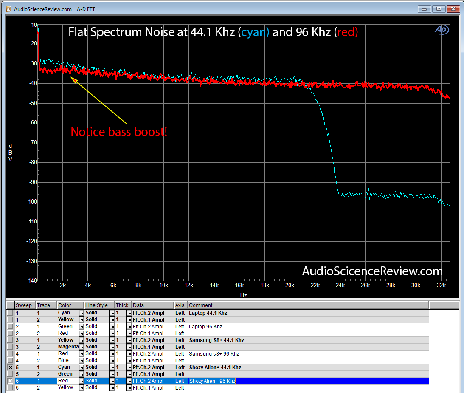Click the Sweep column header

(x=25, y=305)
